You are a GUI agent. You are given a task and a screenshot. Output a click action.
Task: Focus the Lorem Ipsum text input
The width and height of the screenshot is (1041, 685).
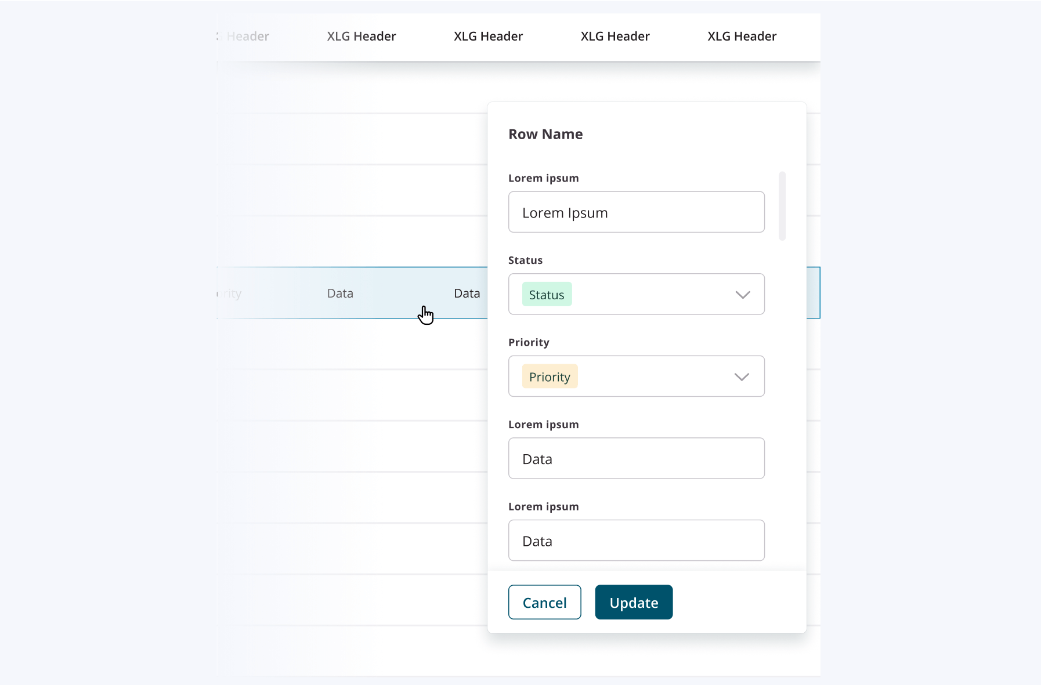click(636, 212)
